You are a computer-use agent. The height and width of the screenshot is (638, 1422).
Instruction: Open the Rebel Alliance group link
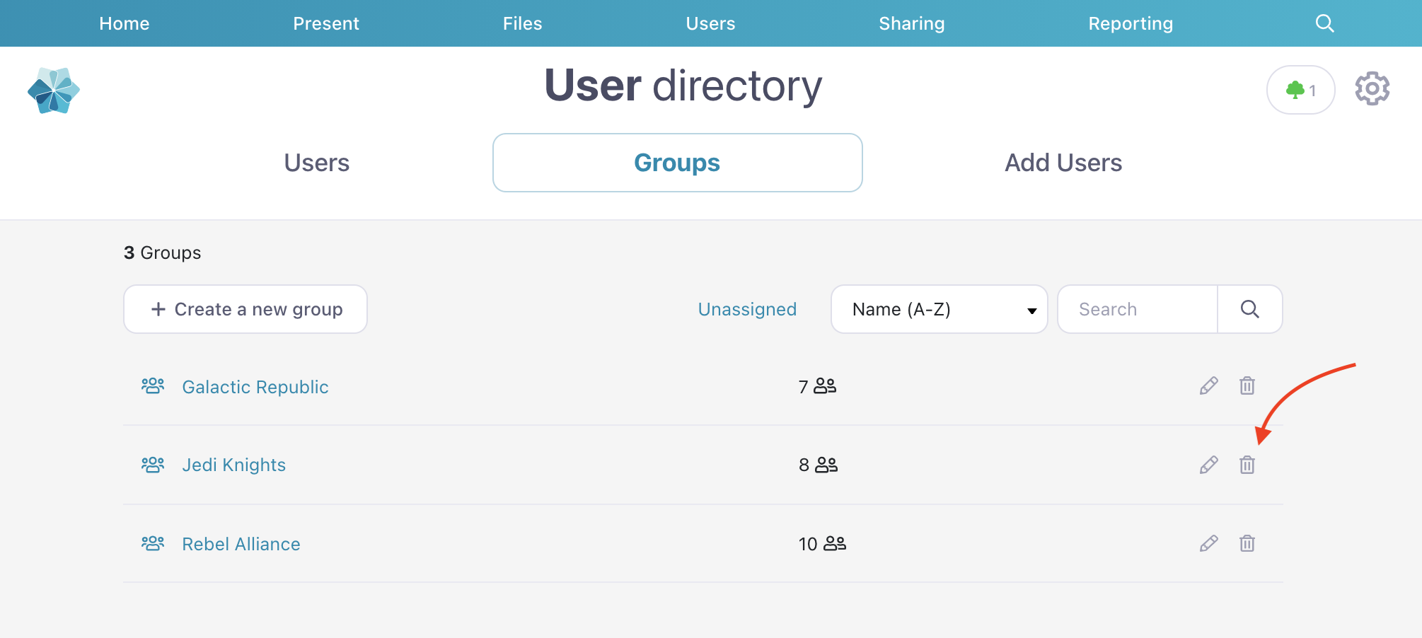[x=241, y=544]
